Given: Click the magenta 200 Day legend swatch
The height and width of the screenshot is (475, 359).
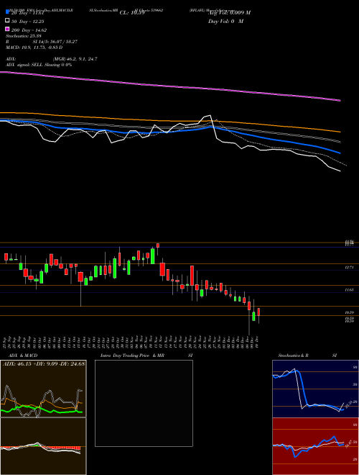Looking at the screenshot, I should point(7,30).
